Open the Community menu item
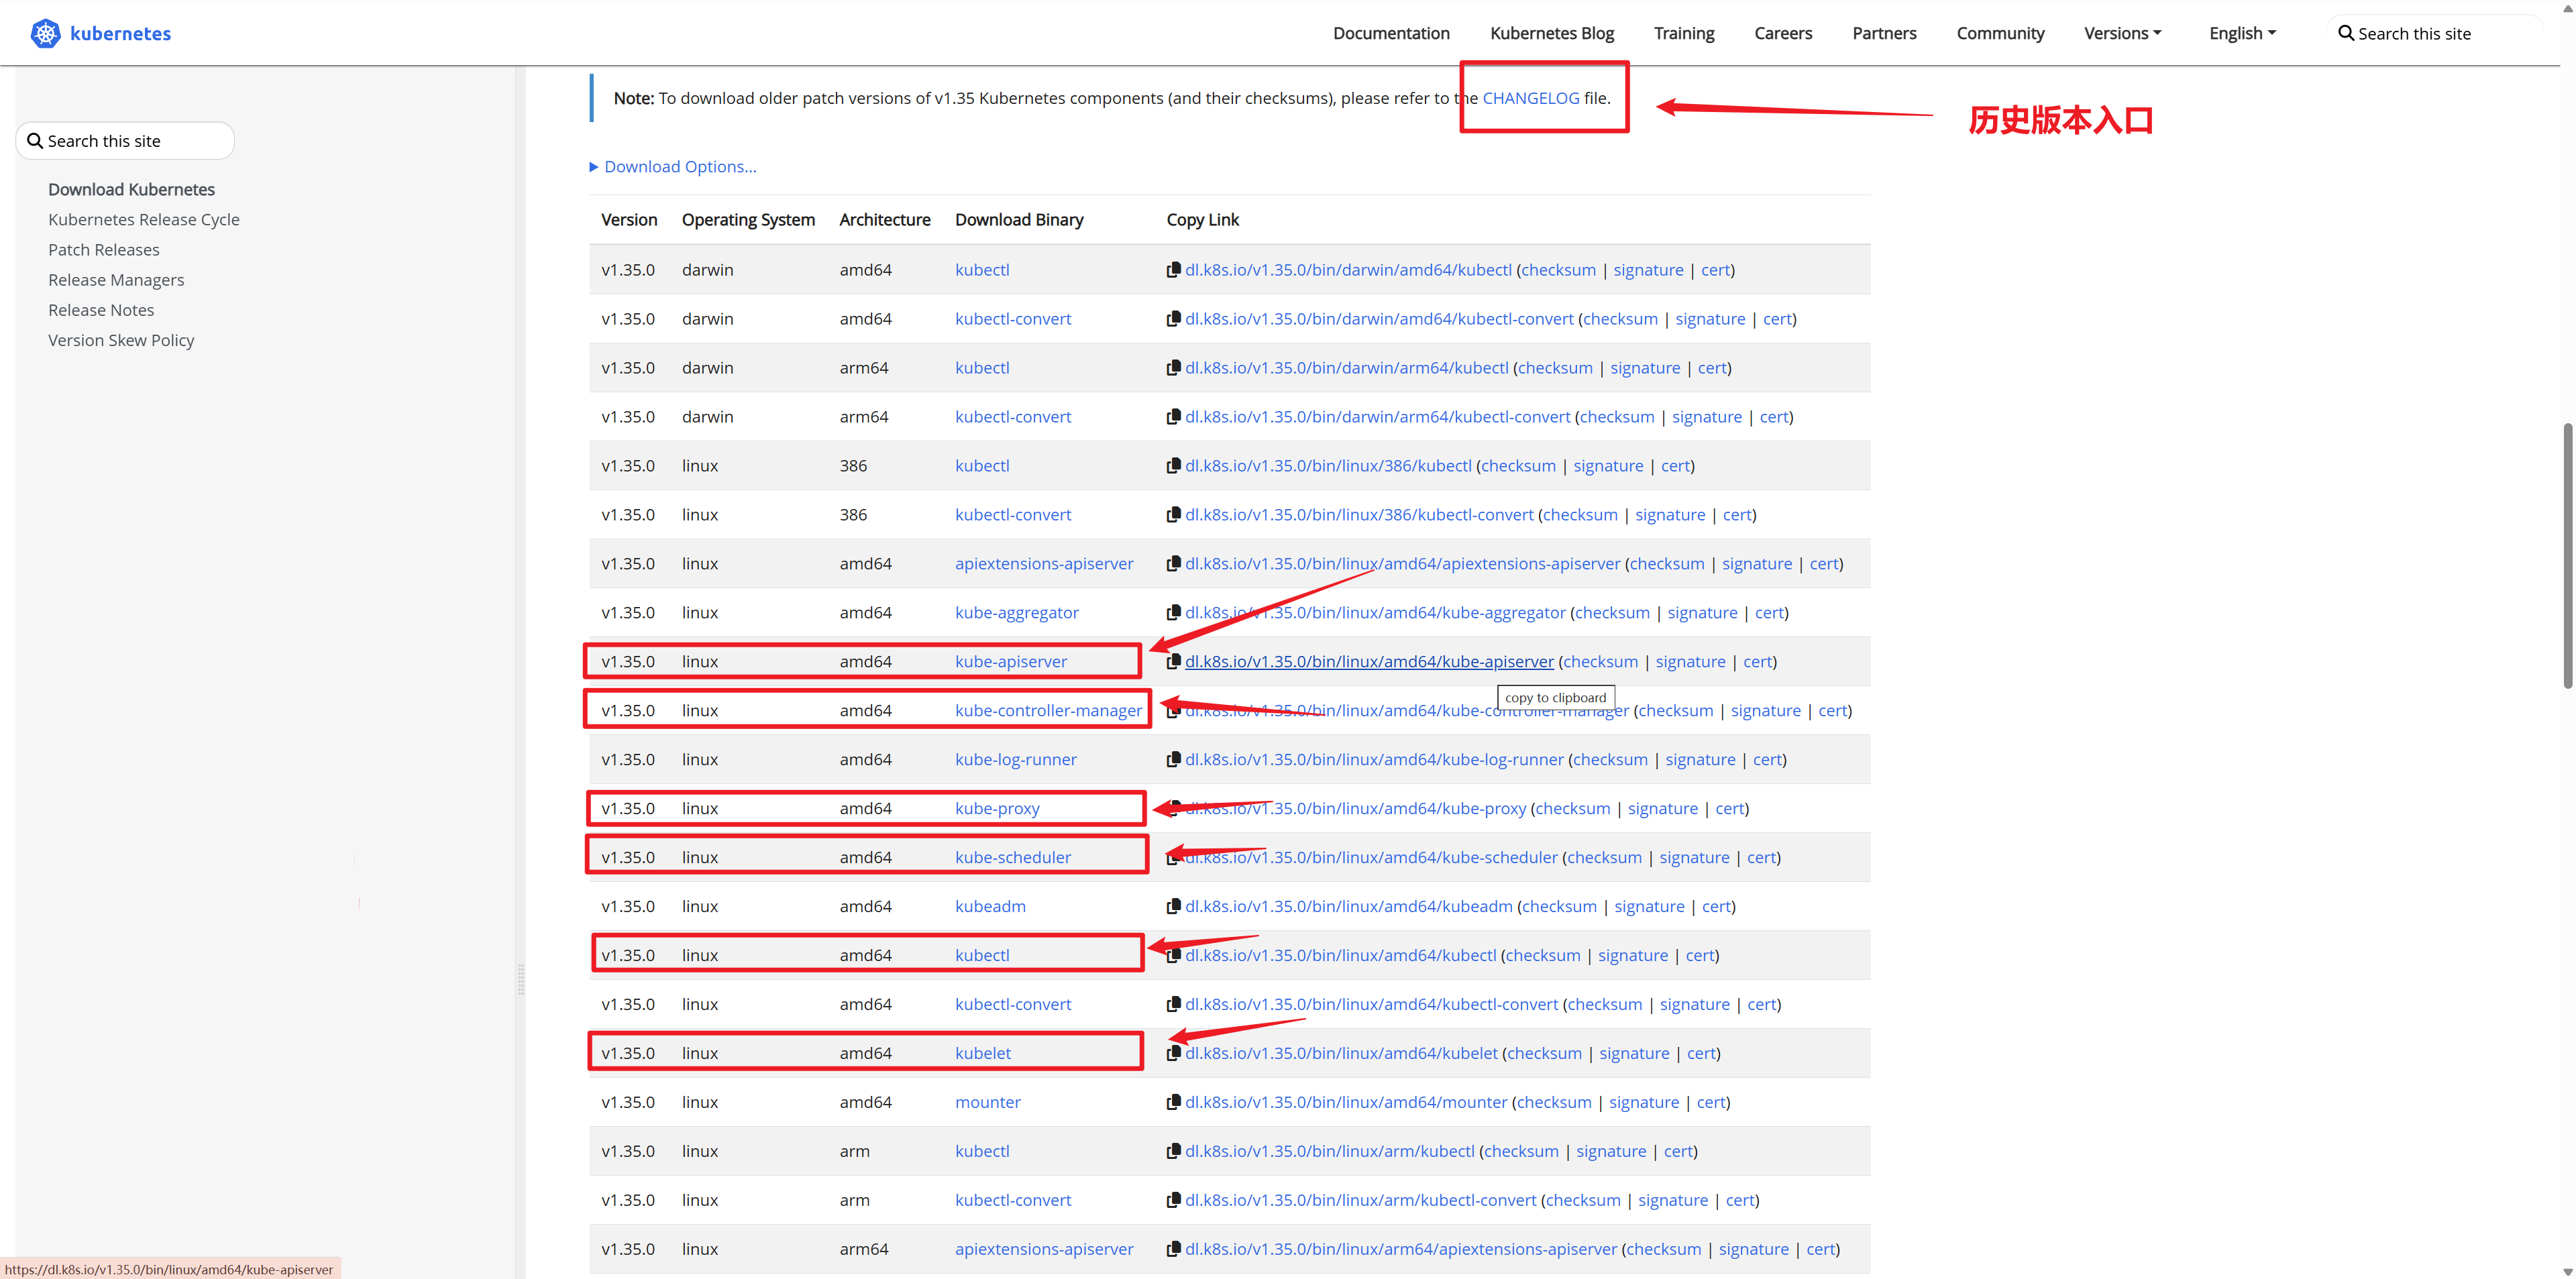The height and width of the screenshot is (1279, 2576). pyautogui.click(x=2000, y=33)
